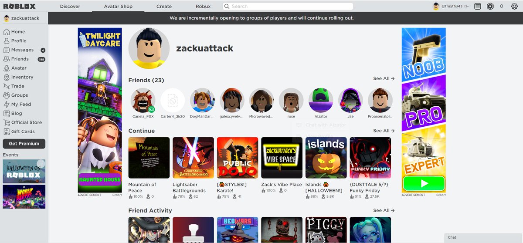This screenshot has height=243, width=523.
Task: Open the Avatar Shop tab
Action: point(118,7)
